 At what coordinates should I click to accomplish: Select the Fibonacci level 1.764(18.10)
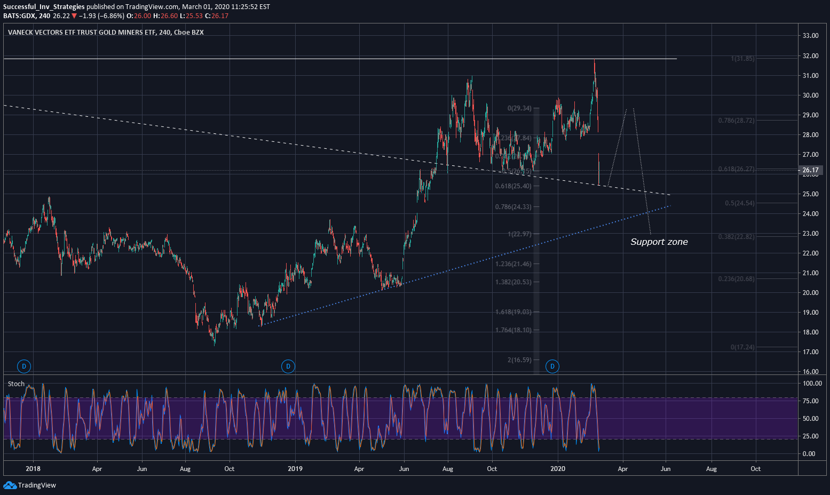coord(513,330)
